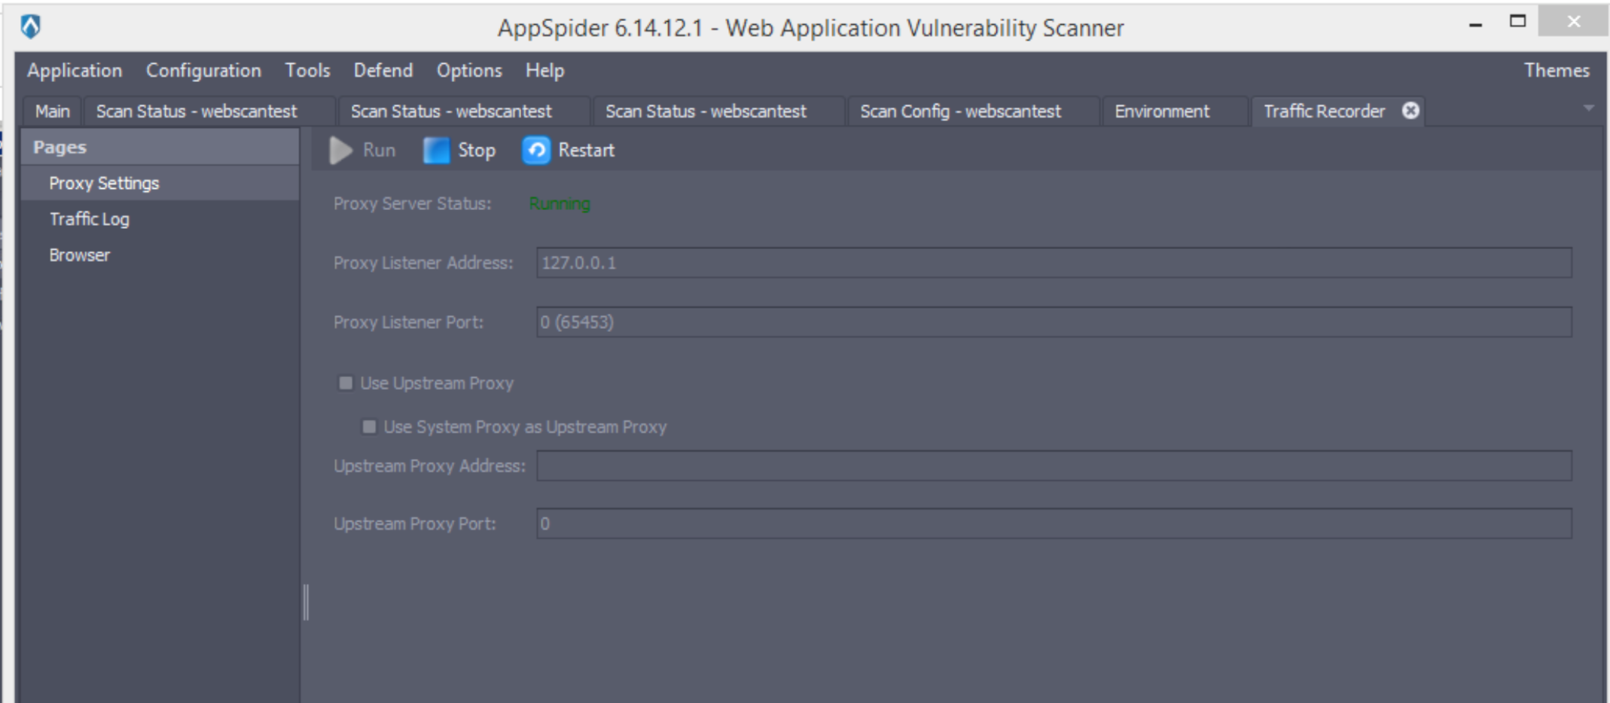
Task: Maximize the AppSpider window
Action: click(x=1517, y=22)
